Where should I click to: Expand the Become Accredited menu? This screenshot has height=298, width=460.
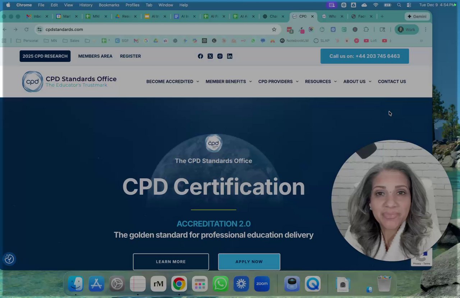pyautogui.click(x=172, y=81)
